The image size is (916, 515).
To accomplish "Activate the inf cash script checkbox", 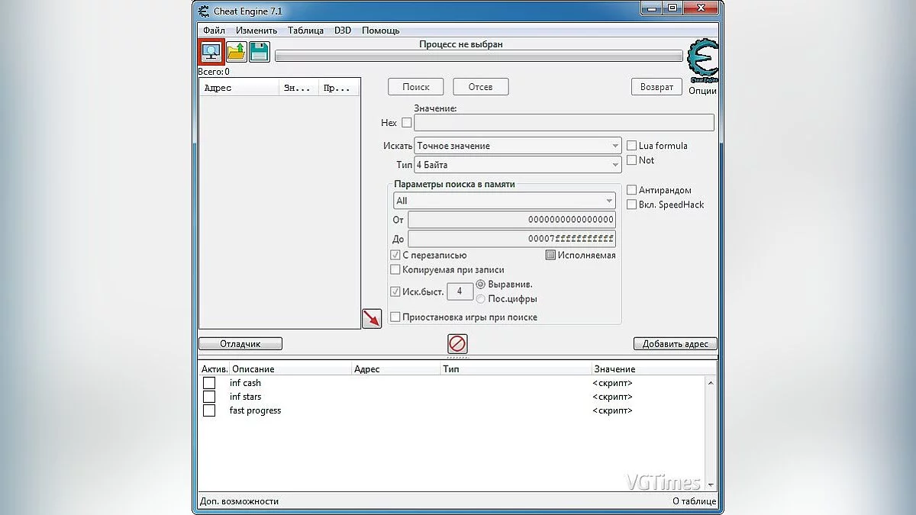I will (208, 383).
